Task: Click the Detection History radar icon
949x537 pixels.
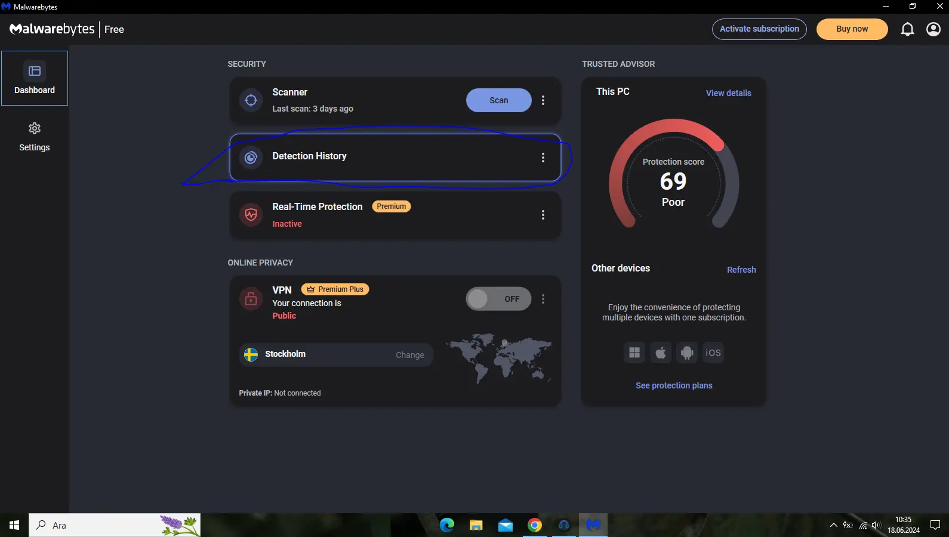Action: (251, 158)
